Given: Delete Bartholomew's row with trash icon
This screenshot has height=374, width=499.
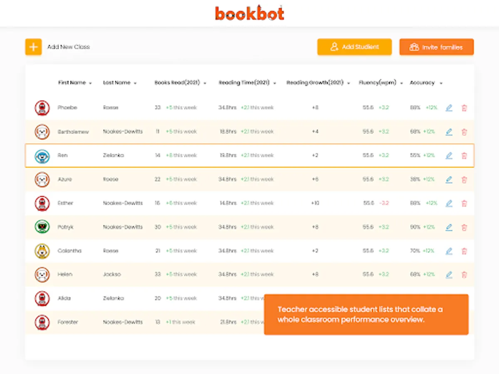Looking at the screenshot, I should coord(464,132).
